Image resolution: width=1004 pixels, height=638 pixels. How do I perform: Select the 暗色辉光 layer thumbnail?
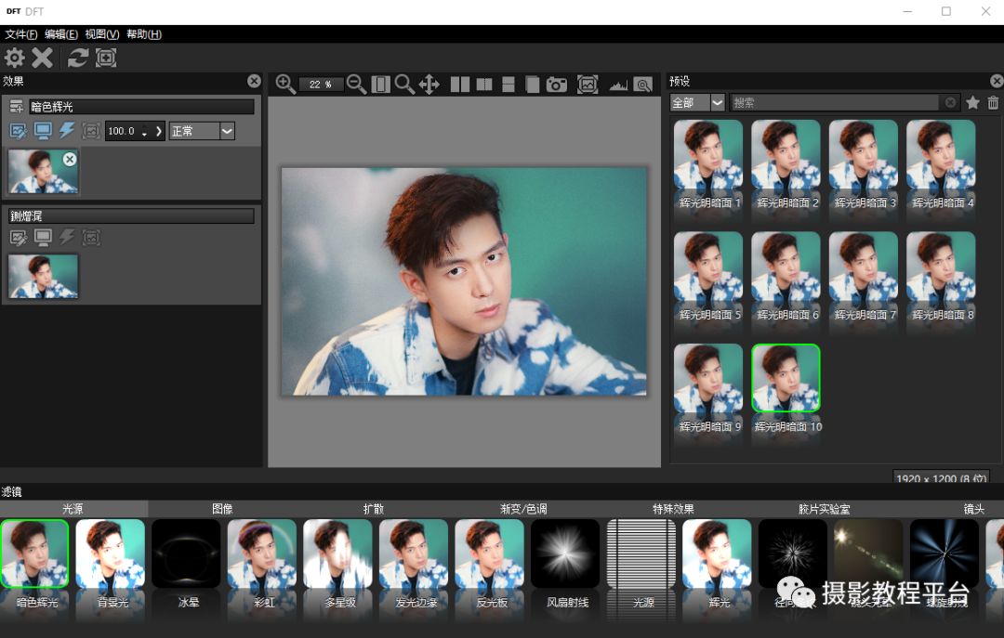[43, 171]
